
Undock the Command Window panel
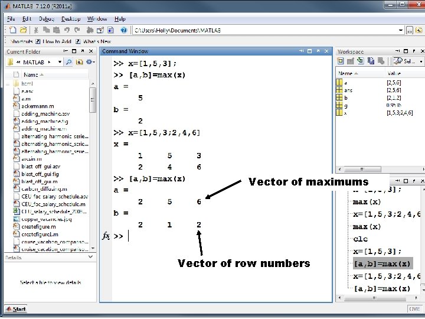(318, 51)
